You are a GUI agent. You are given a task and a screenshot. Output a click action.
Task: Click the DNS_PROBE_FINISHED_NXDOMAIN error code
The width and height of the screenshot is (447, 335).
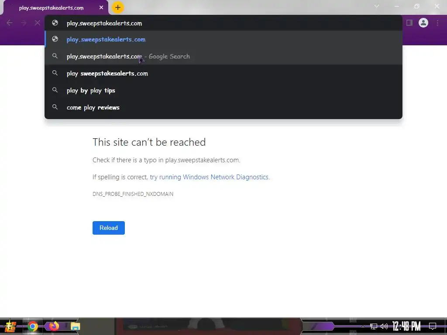click(133, 194)
